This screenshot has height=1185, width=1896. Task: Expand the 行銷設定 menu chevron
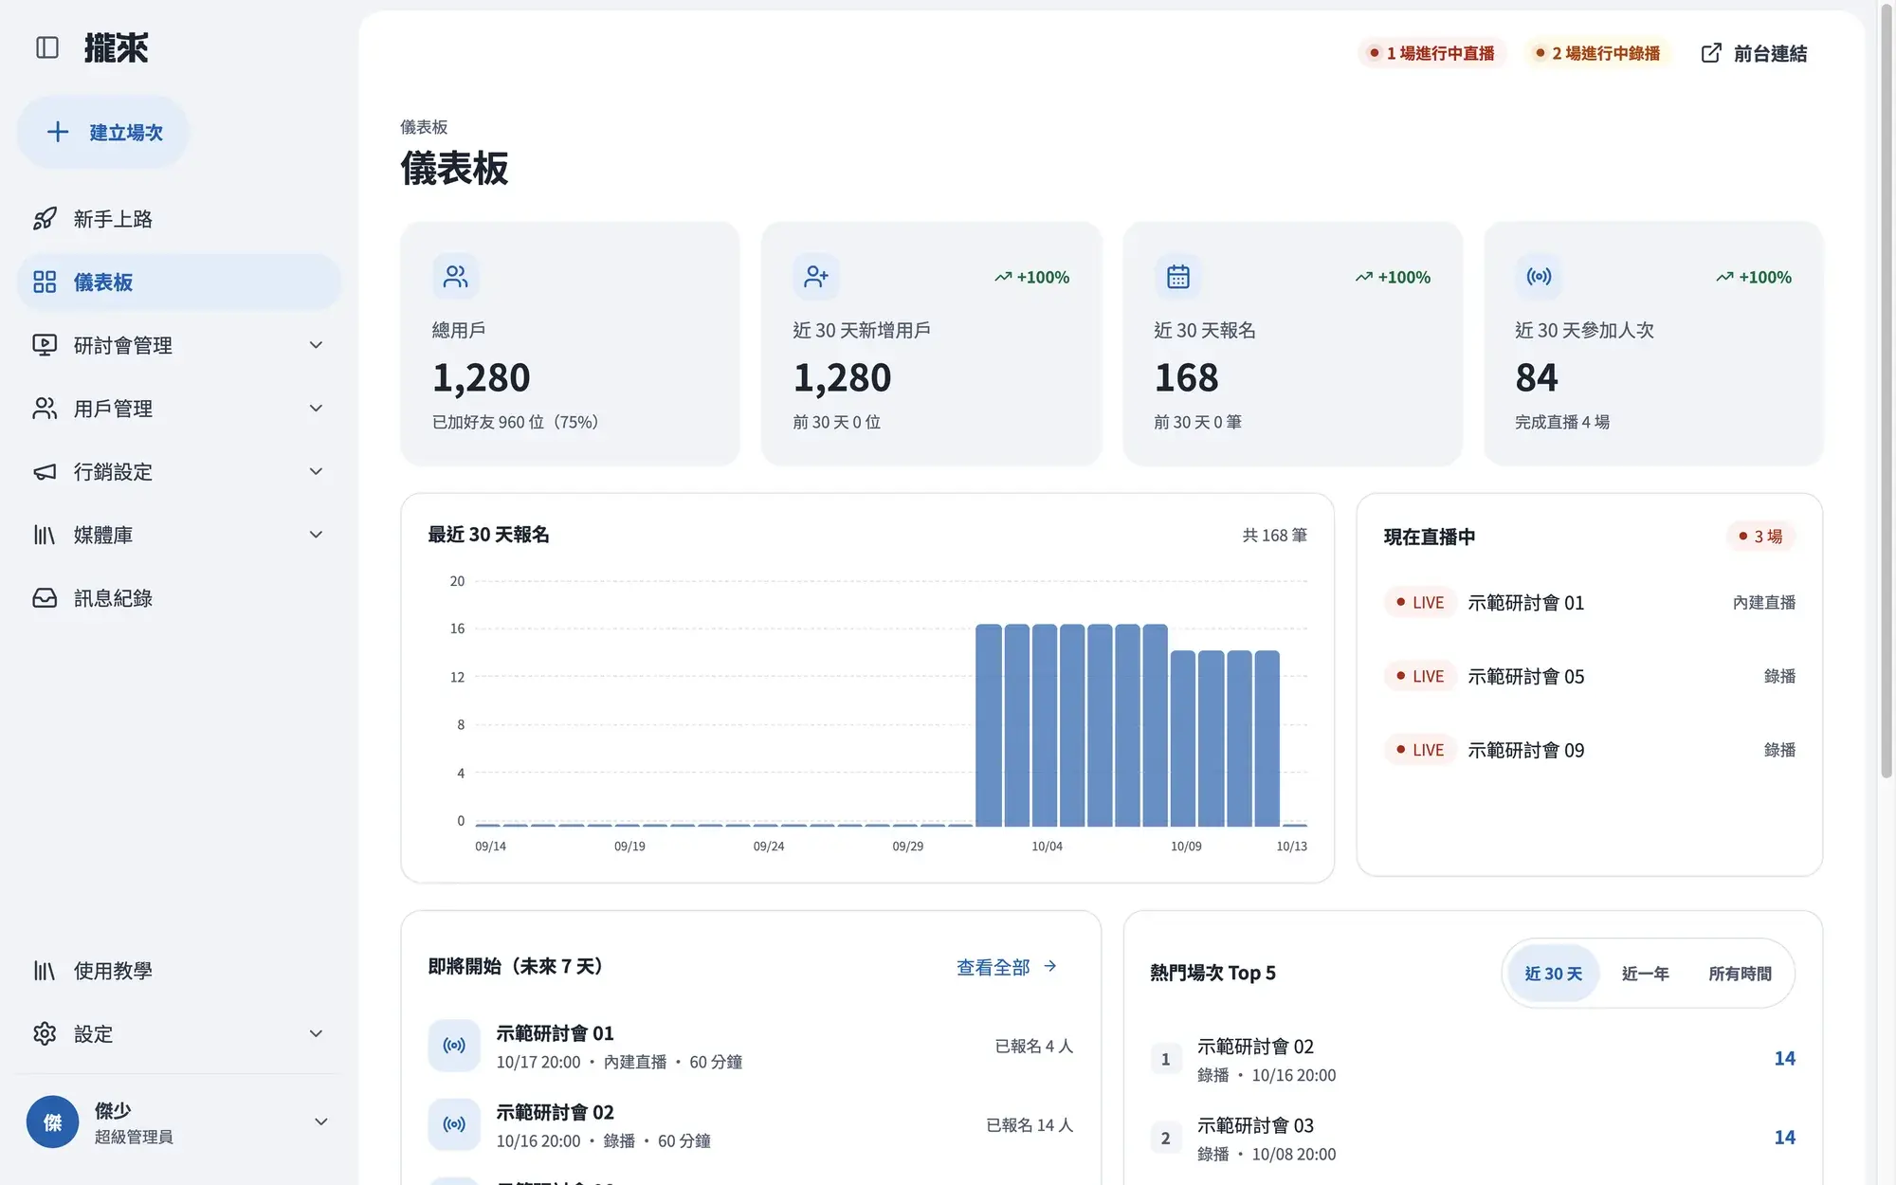click(x=316, y=471)
